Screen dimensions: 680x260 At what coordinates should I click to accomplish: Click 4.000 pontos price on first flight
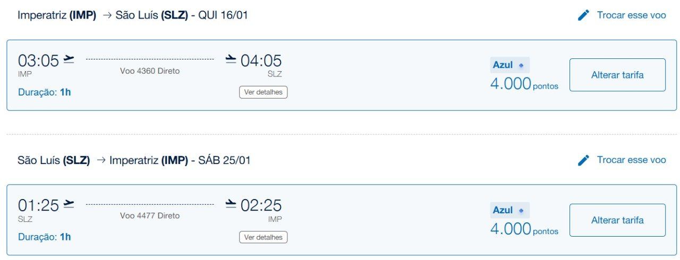click(x=524, y=84)
